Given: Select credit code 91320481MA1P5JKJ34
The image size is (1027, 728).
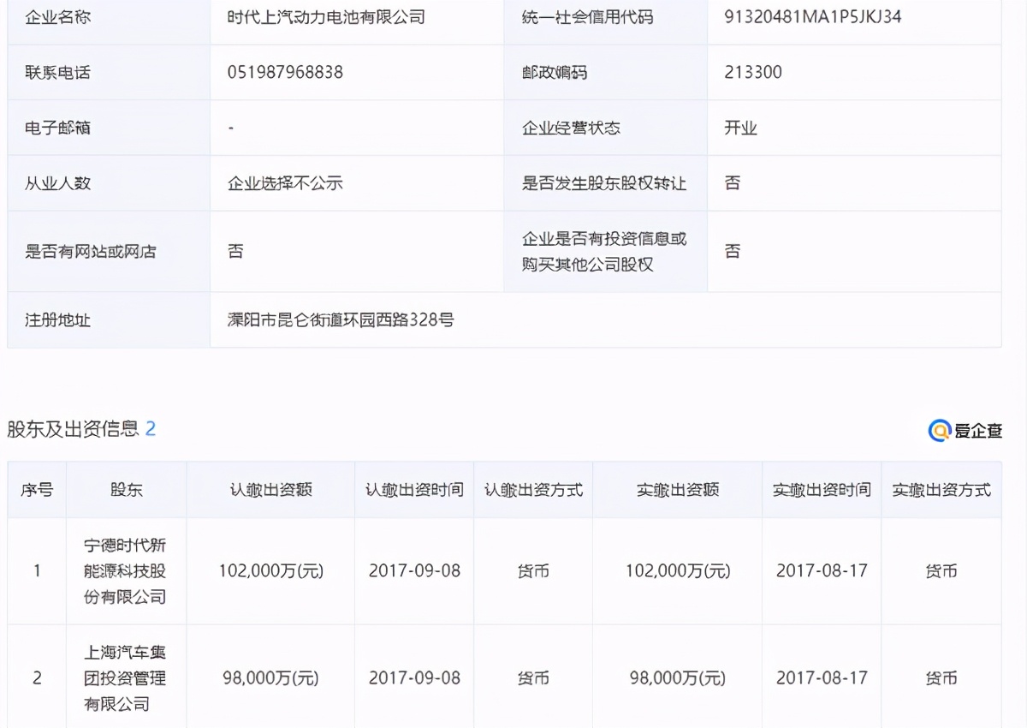Looking at the screenshot, I should tap(812, 16).
